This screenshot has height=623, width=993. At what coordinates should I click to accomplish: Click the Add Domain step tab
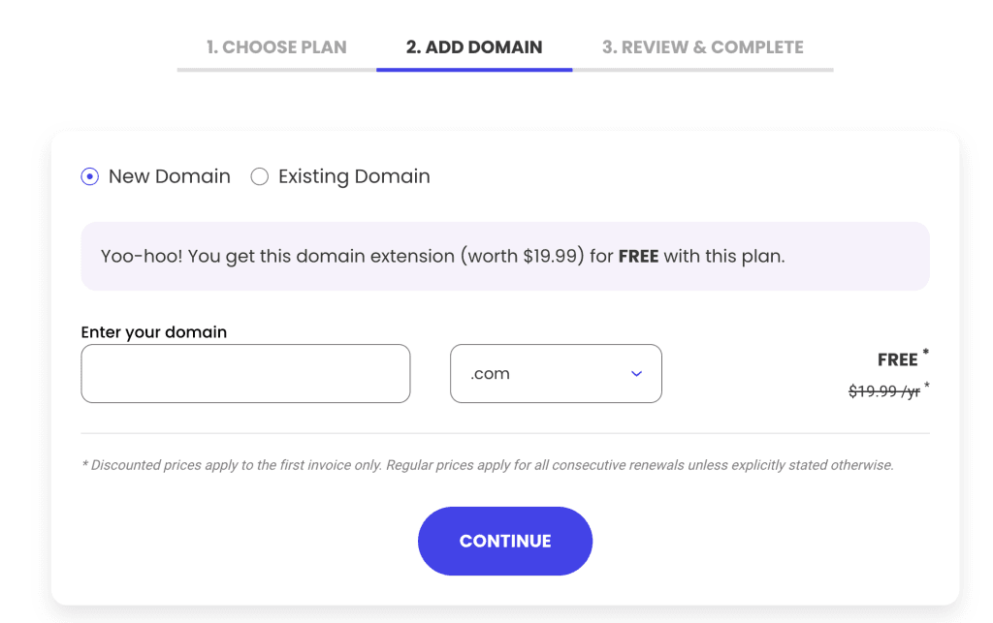coord(474,47)
